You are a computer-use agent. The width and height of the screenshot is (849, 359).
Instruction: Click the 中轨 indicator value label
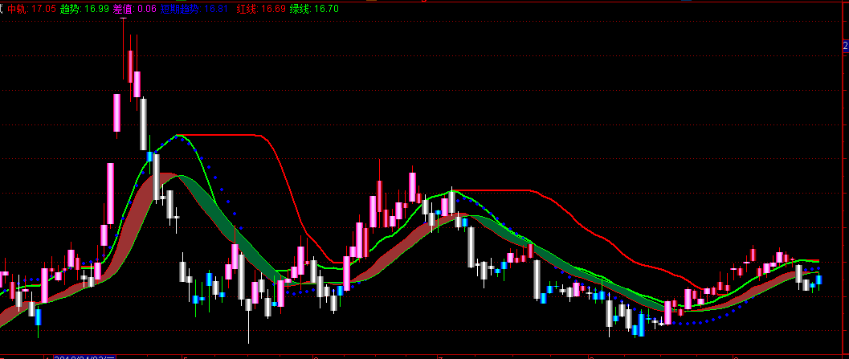[x=32, y=8]
